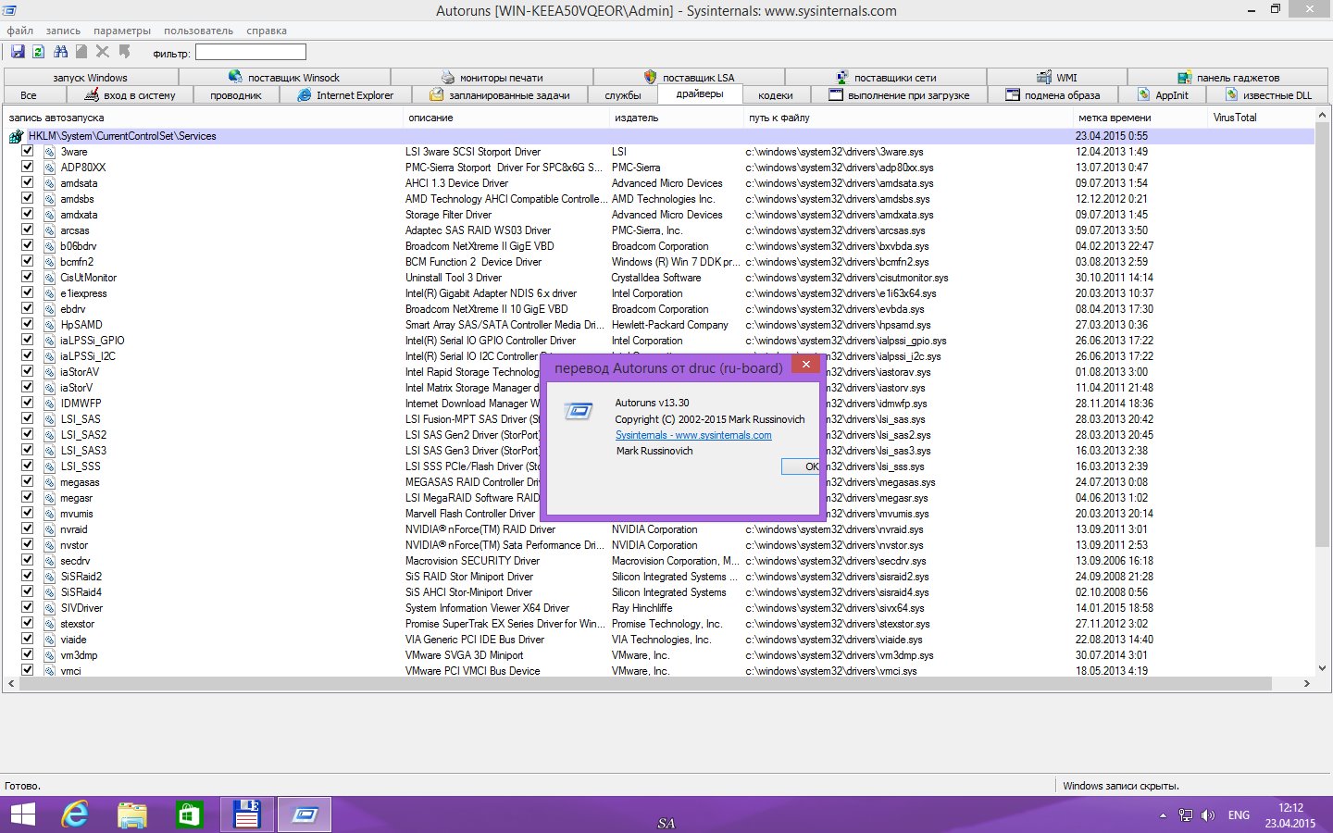Open the network tray icon
The width and height of the screenshot is (1333, 833).
point(1186,815)
